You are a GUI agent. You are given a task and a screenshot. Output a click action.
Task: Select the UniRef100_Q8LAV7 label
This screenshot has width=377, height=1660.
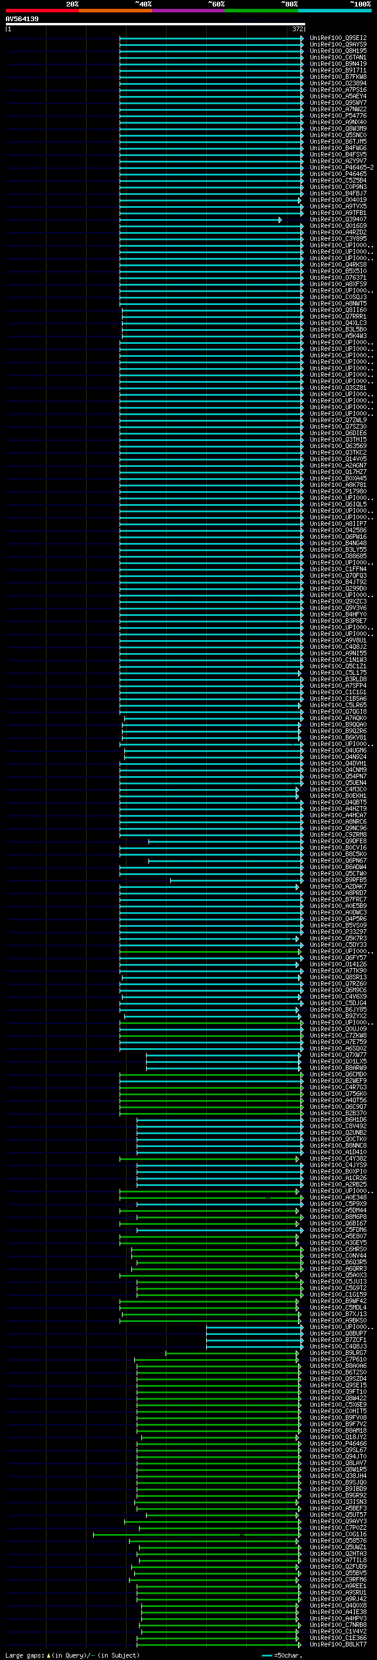coord(338,1464)
